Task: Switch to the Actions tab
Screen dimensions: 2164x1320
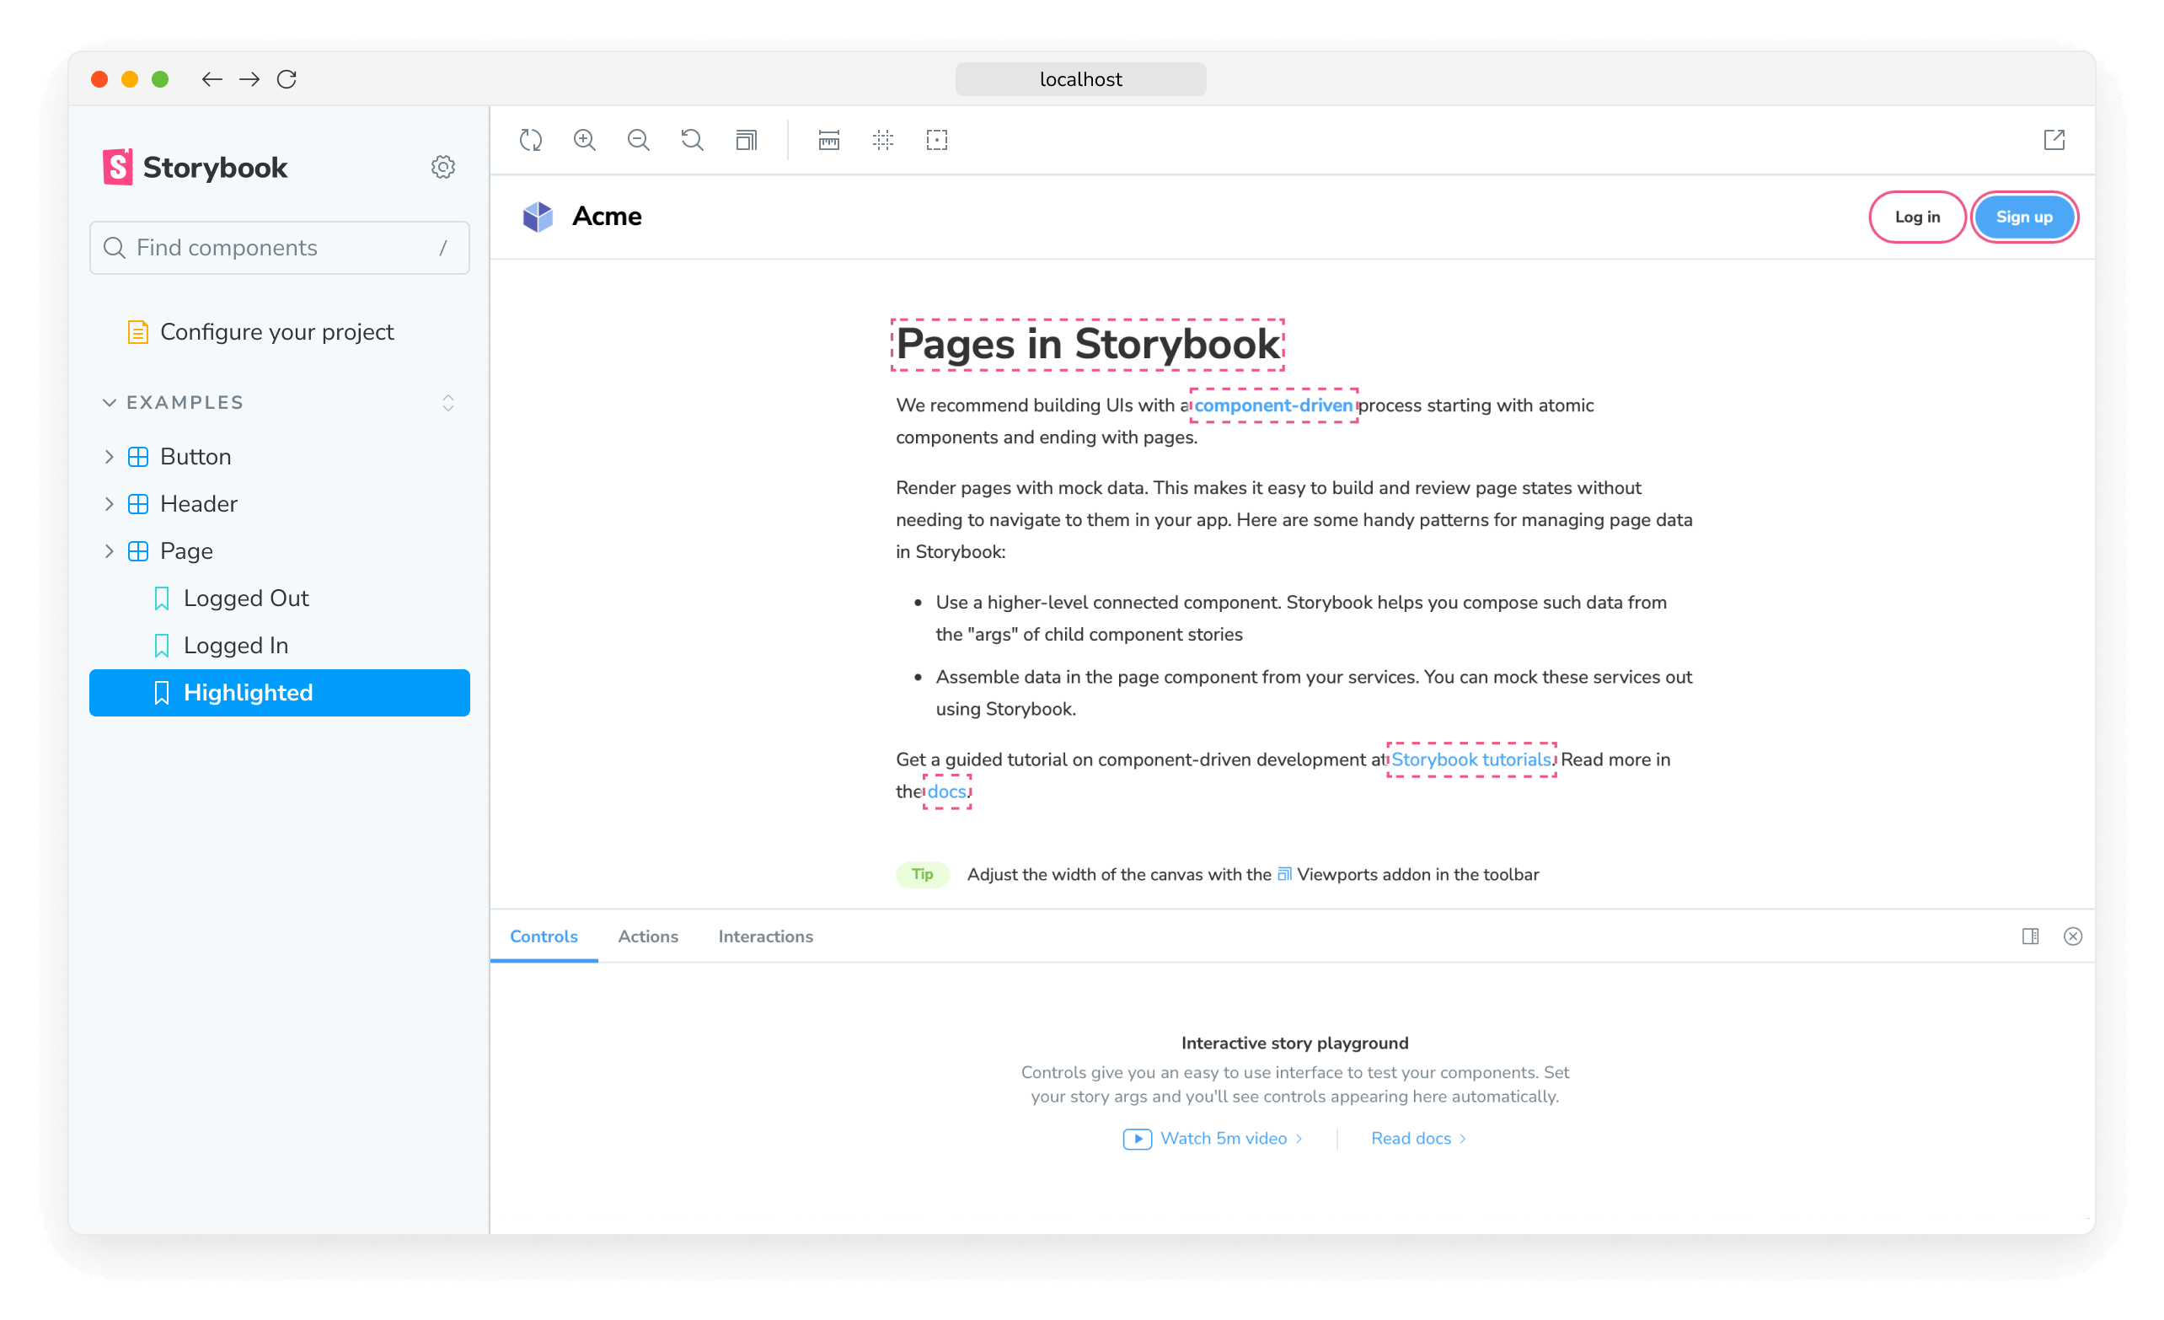Action: [647, 936]
